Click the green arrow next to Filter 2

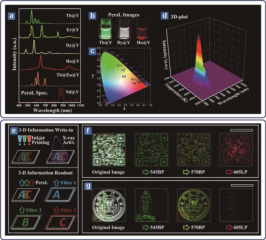22,210
